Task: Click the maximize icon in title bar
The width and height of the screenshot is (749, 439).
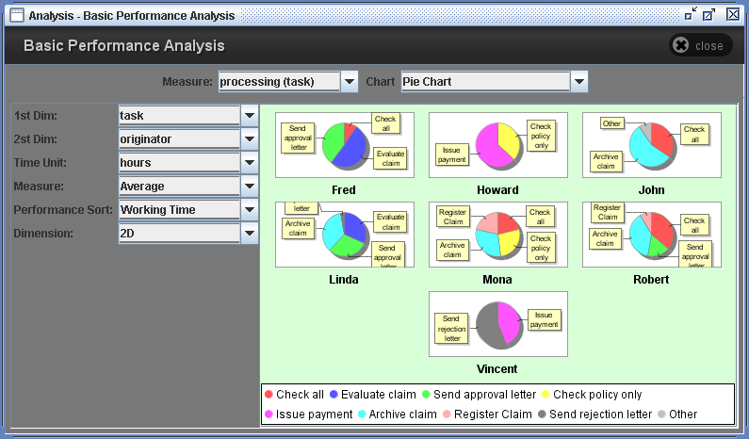Action: [711, 14]
